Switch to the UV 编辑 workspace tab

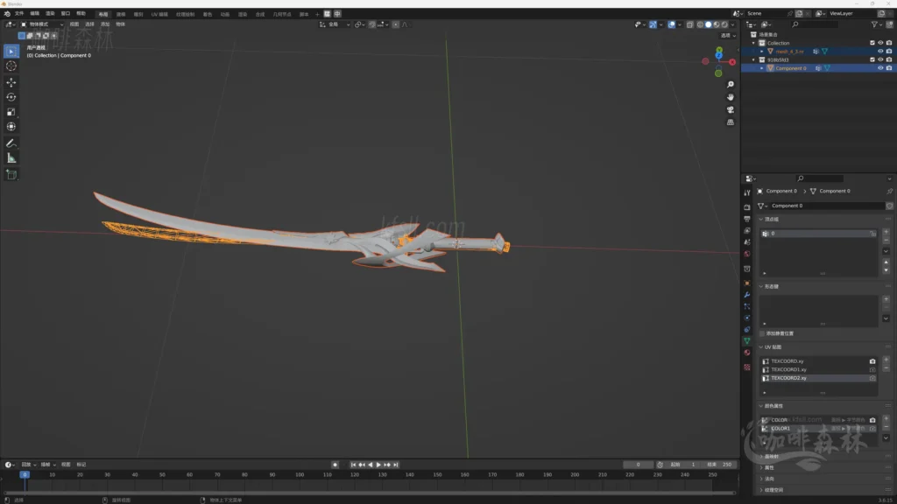pyautogui.click(x=159, y=14)
